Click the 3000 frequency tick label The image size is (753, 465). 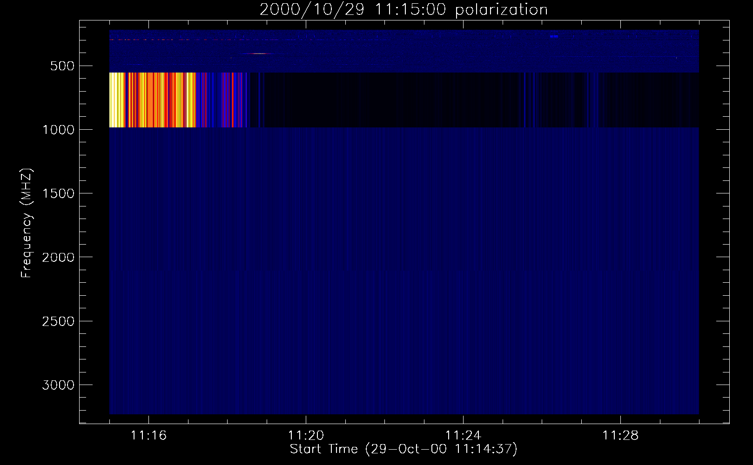[x=58, y=385]
